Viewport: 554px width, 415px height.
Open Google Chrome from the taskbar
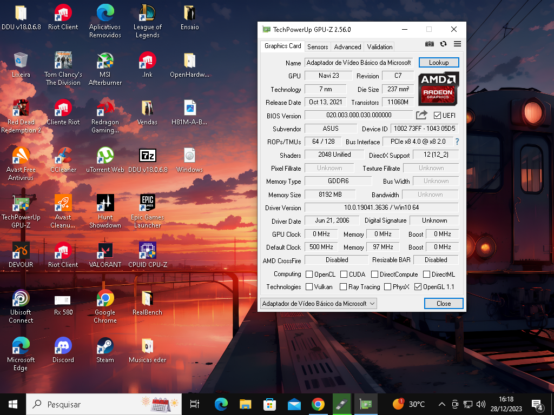pyautogui.click(x=318, y=404)
